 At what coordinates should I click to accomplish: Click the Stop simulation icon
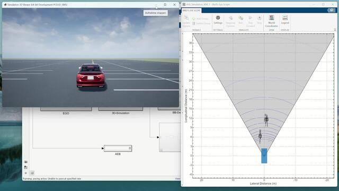[260, 20]
